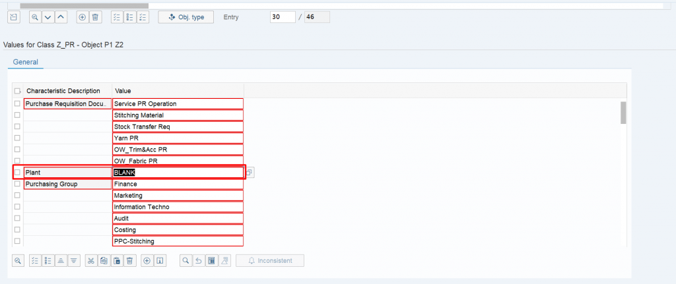
Task: Select the Information Techno value cell
Action: pyautogui.click(x=178, y=207)
